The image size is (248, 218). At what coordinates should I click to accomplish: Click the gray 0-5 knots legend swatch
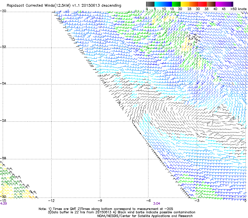(150, 4)
